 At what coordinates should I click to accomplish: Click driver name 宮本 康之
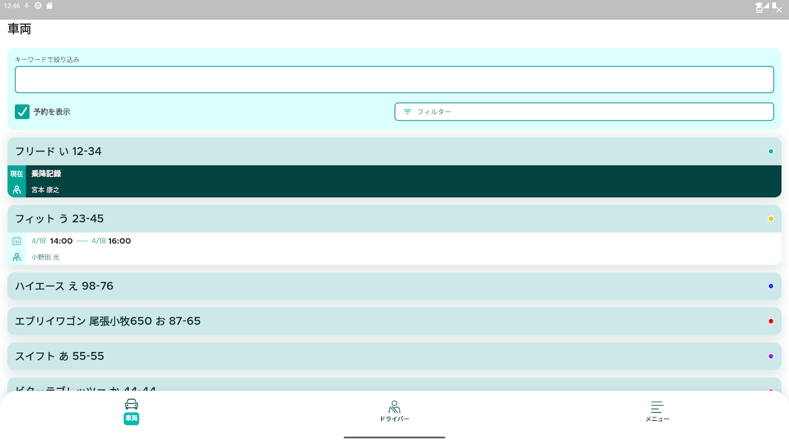click(x=45, y=190)
